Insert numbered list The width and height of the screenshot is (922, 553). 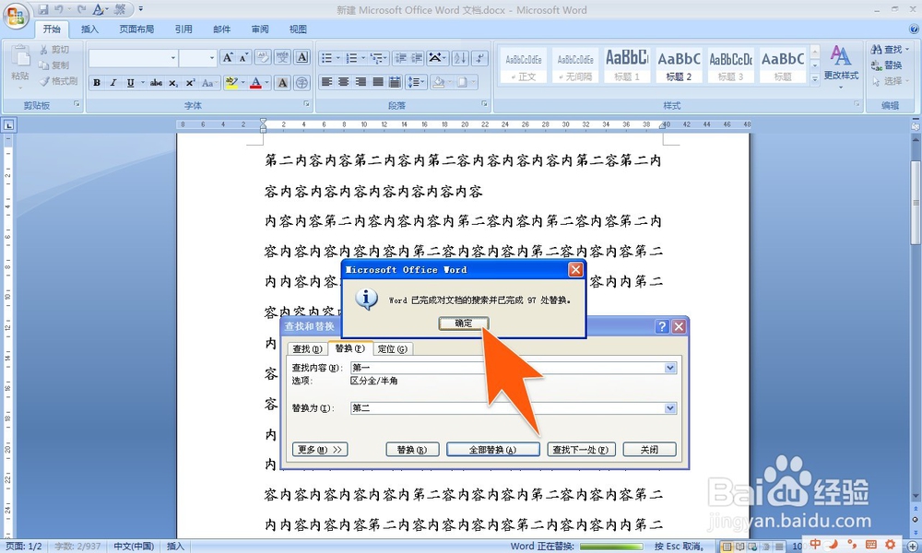[351, 57]
